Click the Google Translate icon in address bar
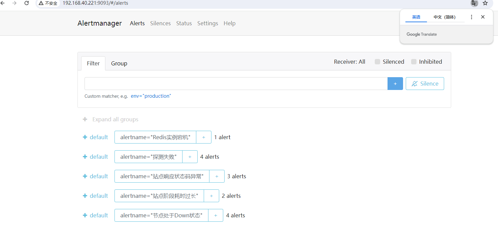Image resolution: width=498 pixels, height=247 pixels. pos(474,3)
